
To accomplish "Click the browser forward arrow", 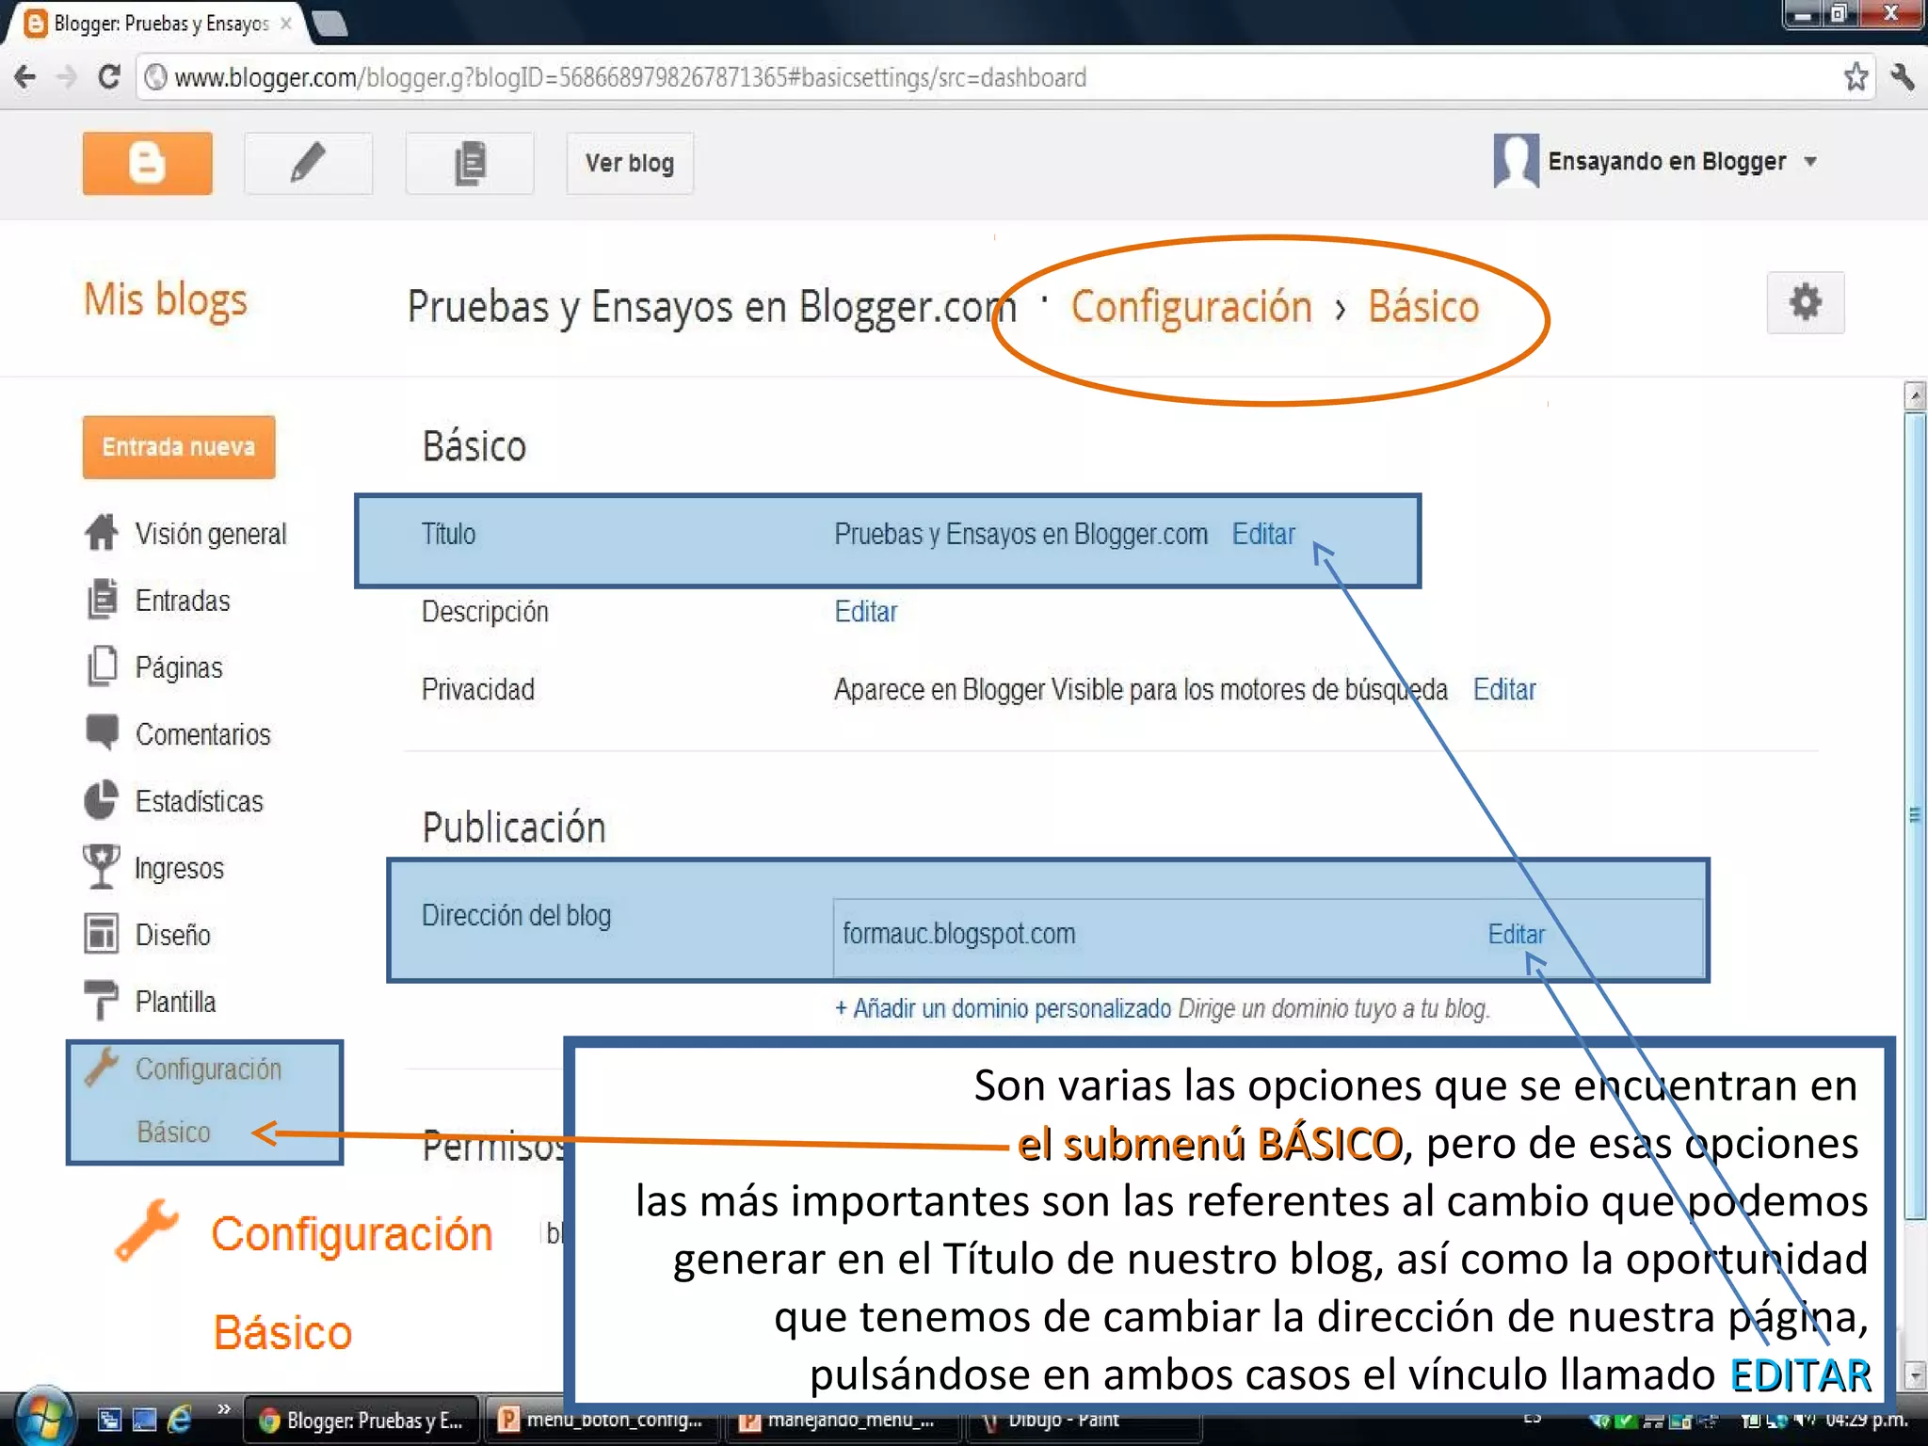I will (67, 76).
